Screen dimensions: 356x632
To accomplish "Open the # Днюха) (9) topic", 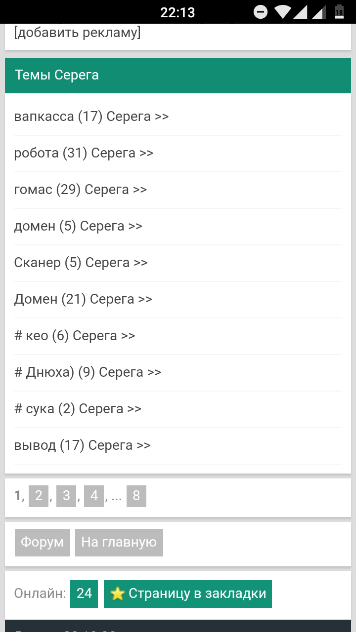I will click(178, 373).
